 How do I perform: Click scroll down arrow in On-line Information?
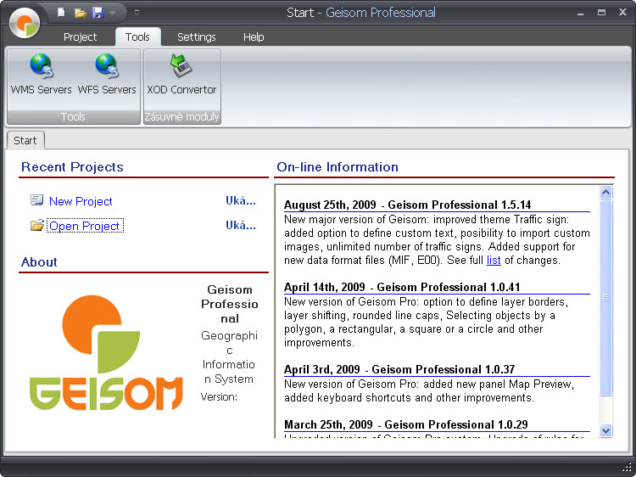point(606,430)
